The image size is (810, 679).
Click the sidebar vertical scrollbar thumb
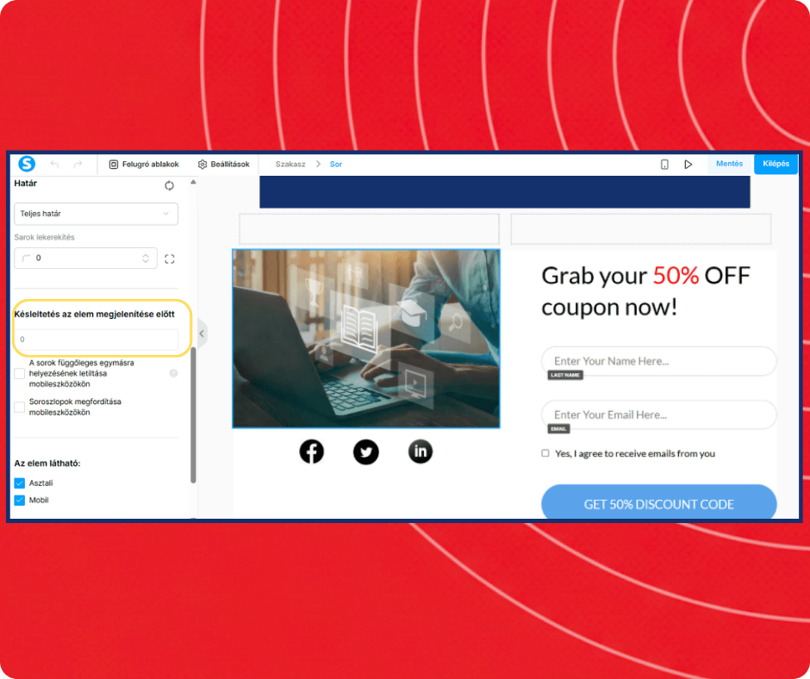pyautogui.click(x=193, y=415)
